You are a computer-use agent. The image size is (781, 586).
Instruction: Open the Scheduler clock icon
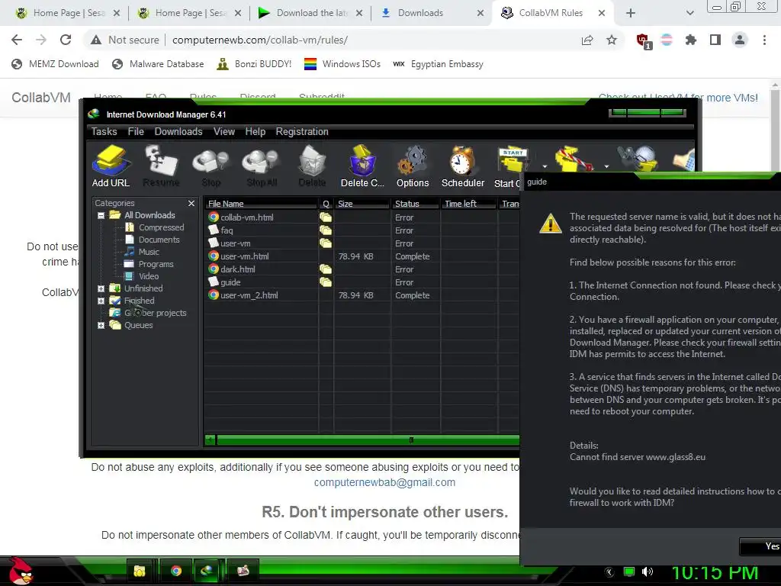pos(463,166)
